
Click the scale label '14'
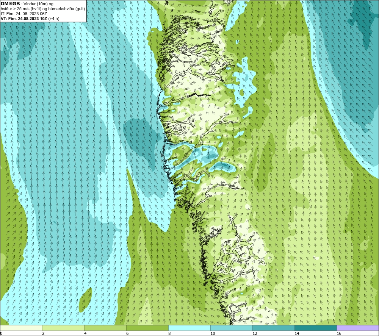297,334
